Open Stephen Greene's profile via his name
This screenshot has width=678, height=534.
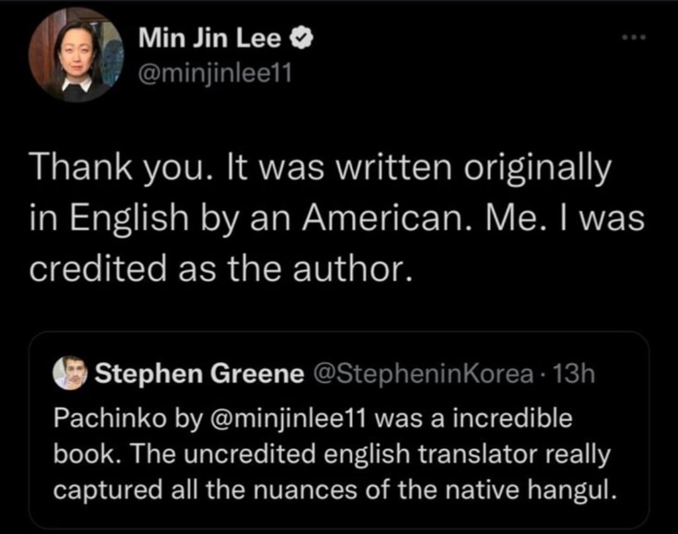tap(200, 374)
